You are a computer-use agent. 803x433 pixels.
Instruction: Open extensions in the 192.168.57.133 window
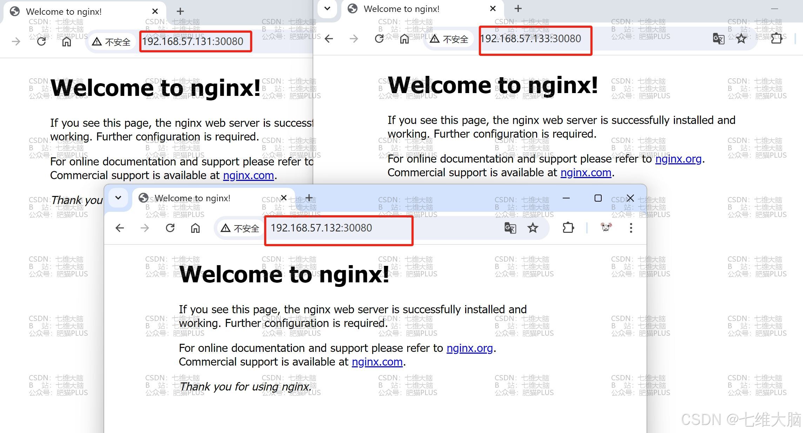[x=777, y=39]
